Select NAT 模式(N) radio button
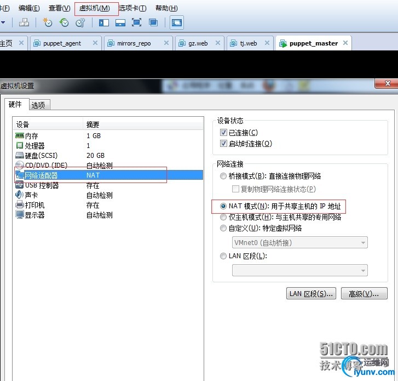Image resolution: width=398 pixels, height=381 pixels. [x=223, y=206]
